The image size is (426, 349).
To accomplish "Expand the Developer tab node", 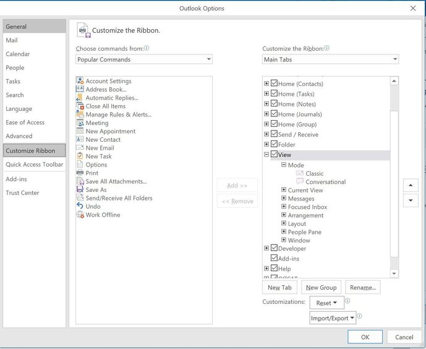I will tap(266, 248).
